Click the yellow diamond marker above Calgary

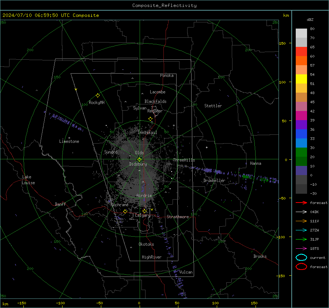coord(144,211)
